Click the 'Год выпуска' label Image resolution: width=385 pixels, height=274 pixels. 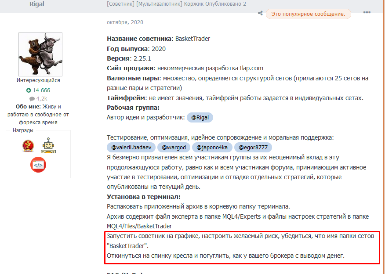(127, 49)
